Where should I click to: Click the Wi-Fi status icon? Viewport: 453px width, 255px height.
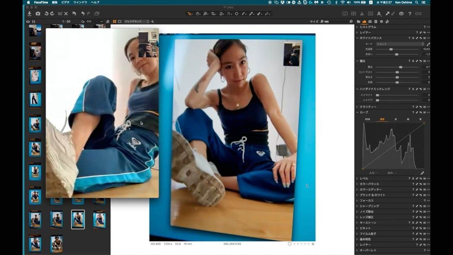pos(342,3)
